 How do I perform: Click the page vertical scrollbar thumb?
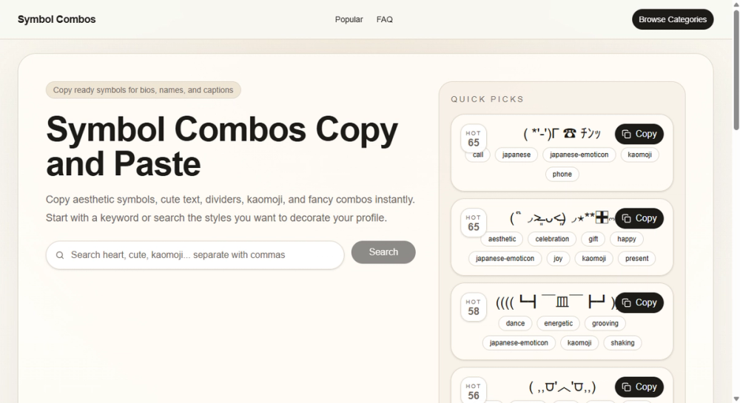(736, 70)
